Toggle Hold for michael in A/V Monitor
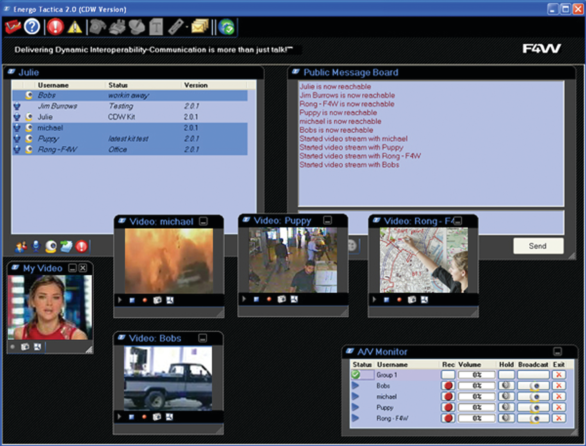This screenshot has height=446, width=586. 506,396
